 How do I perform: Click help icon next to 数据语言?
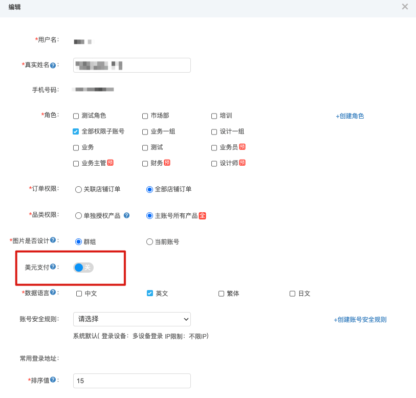pos(53,292)
